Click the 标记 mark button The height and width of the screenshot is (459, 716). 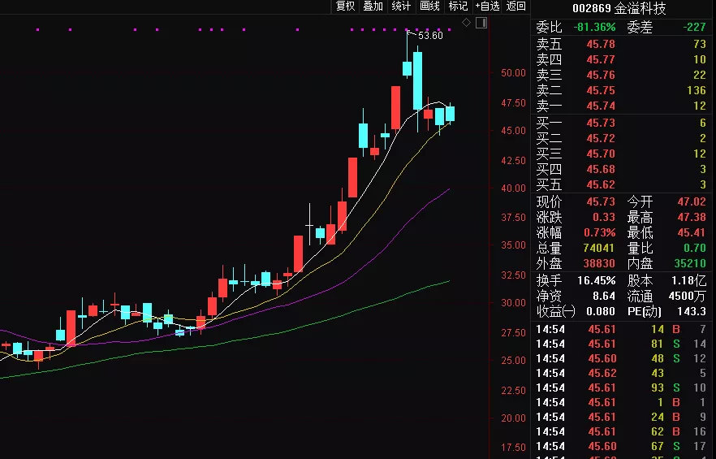[458, 6]
